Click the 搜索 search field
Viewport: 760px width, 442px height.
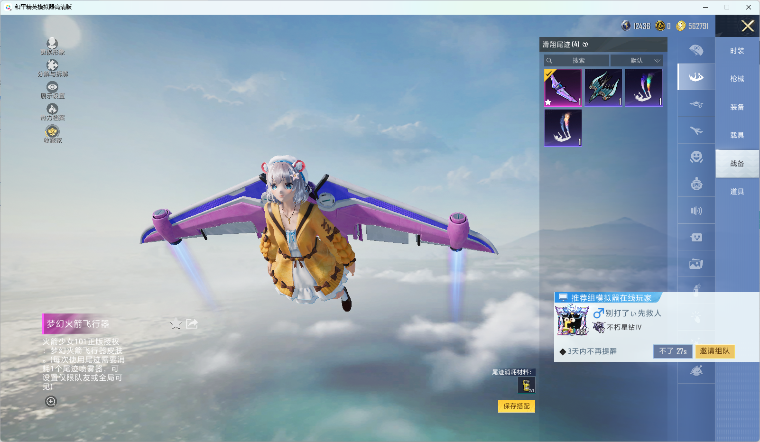coord(576,61)
